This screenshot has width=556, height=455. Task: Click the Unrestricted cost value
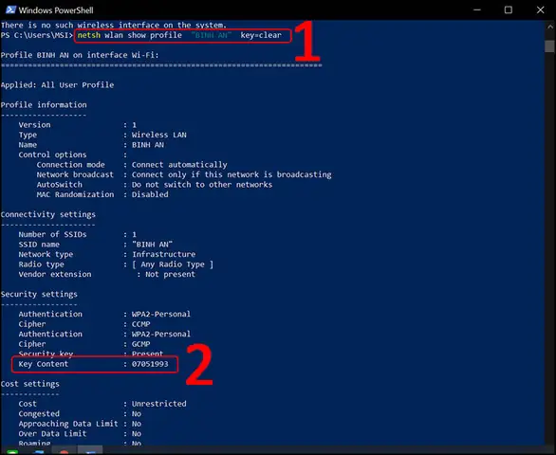[x=158, y=404]
